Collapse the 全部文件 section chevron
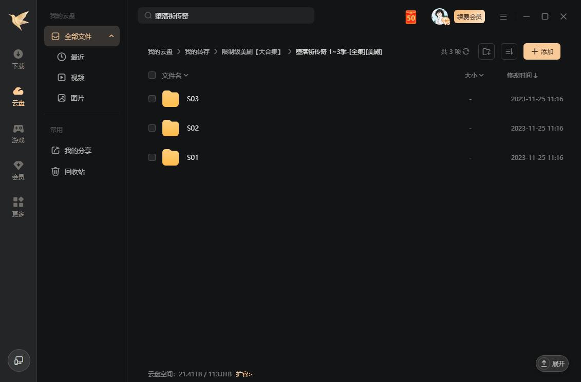581x382 pixels. coord(111,36)
